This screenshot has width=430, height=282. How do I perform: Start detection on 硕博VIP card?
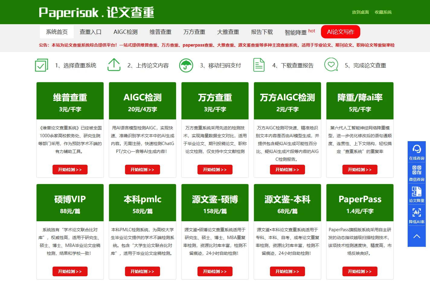[x=70, y=271]
